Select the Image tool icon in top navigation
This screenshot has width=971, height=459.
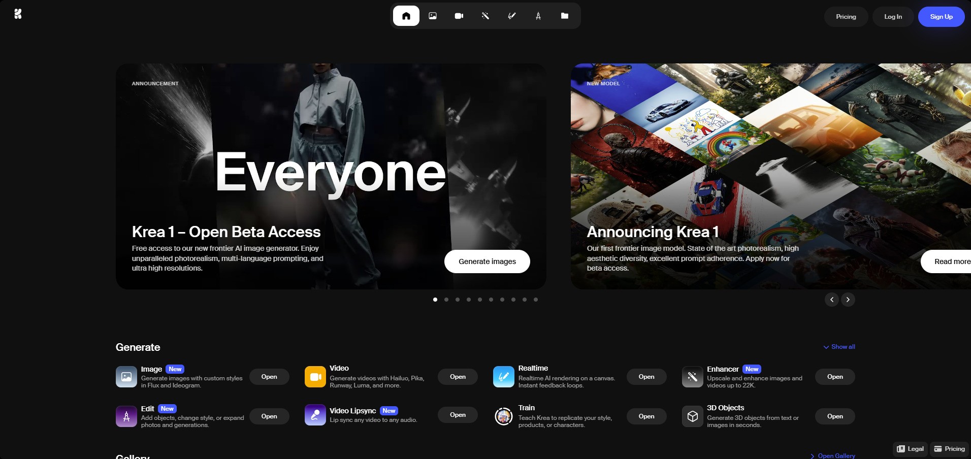pos(433,16)
